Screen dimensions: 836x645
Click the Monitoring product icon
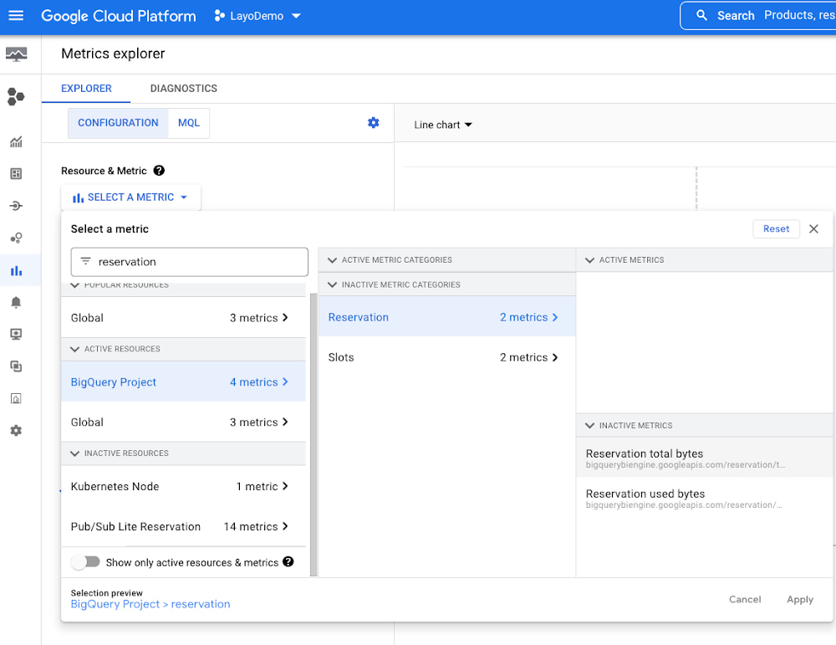tap(16, 54)
